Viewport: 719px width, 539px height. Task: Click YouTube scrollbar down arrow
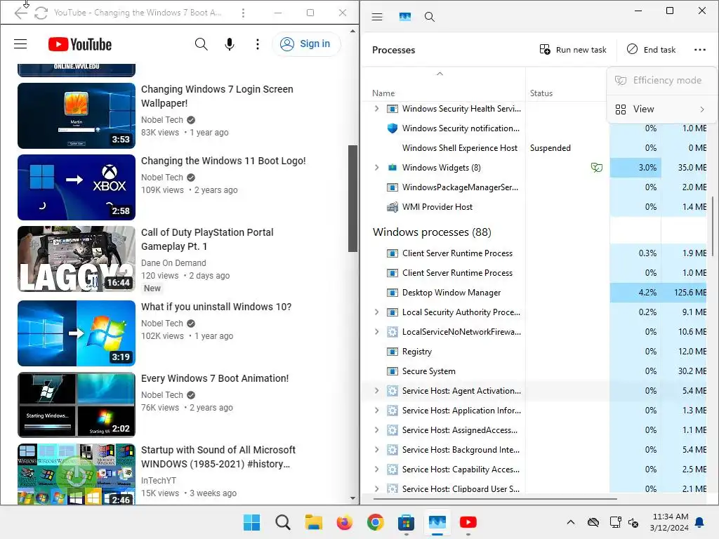[352, 498]
